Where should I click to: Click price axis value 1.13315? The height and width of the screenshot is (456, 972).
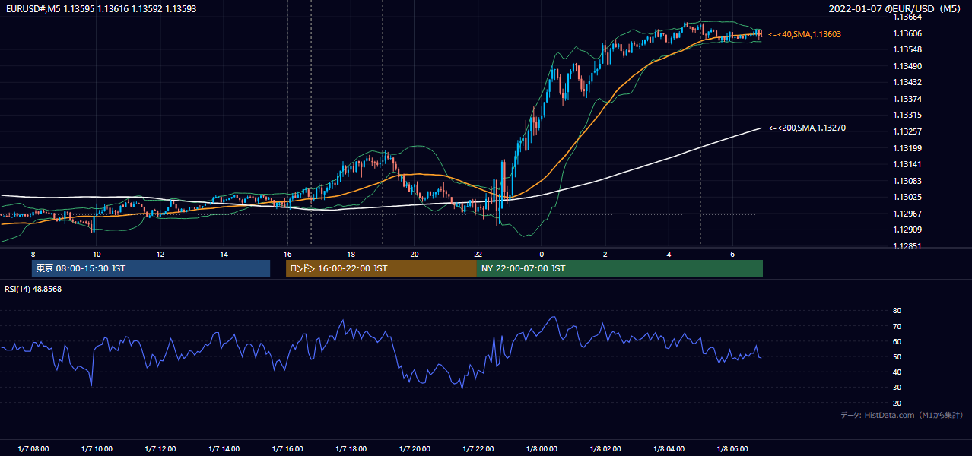907,116
